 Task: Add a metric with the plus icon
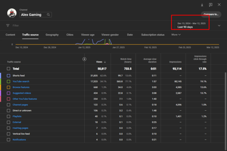(84, 59)
